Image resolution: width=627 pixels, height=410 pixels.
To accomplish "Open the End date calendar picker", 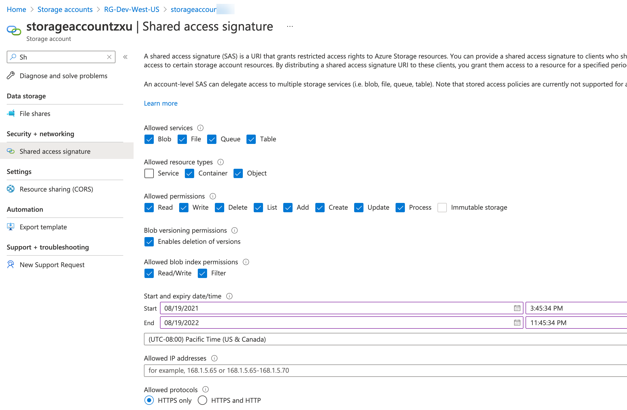I will click(517, 323).
